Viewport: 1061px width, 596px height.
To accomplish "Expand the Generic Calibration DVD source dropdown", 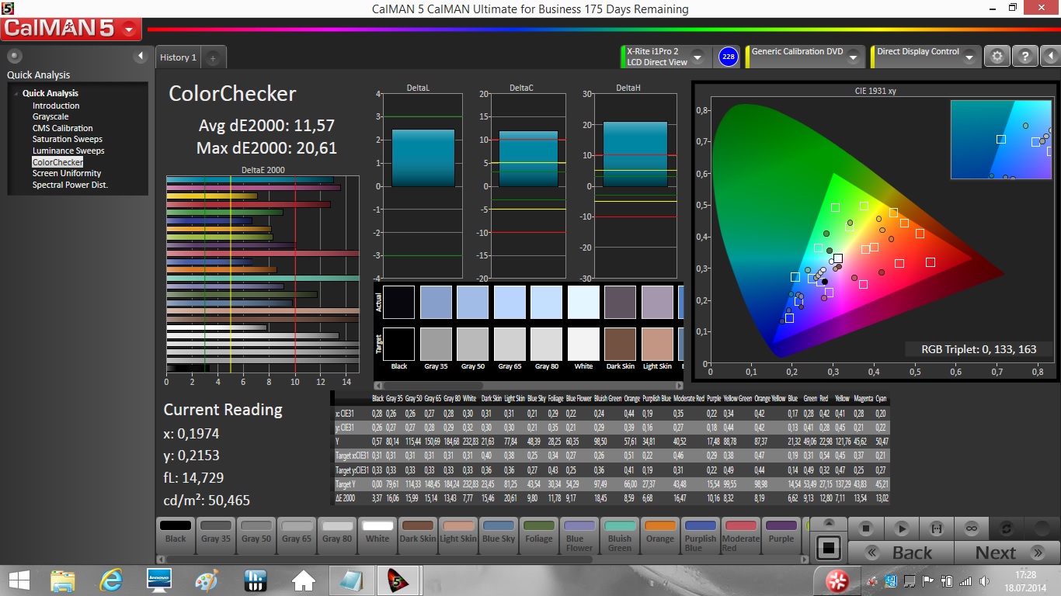I will [853, 57].
